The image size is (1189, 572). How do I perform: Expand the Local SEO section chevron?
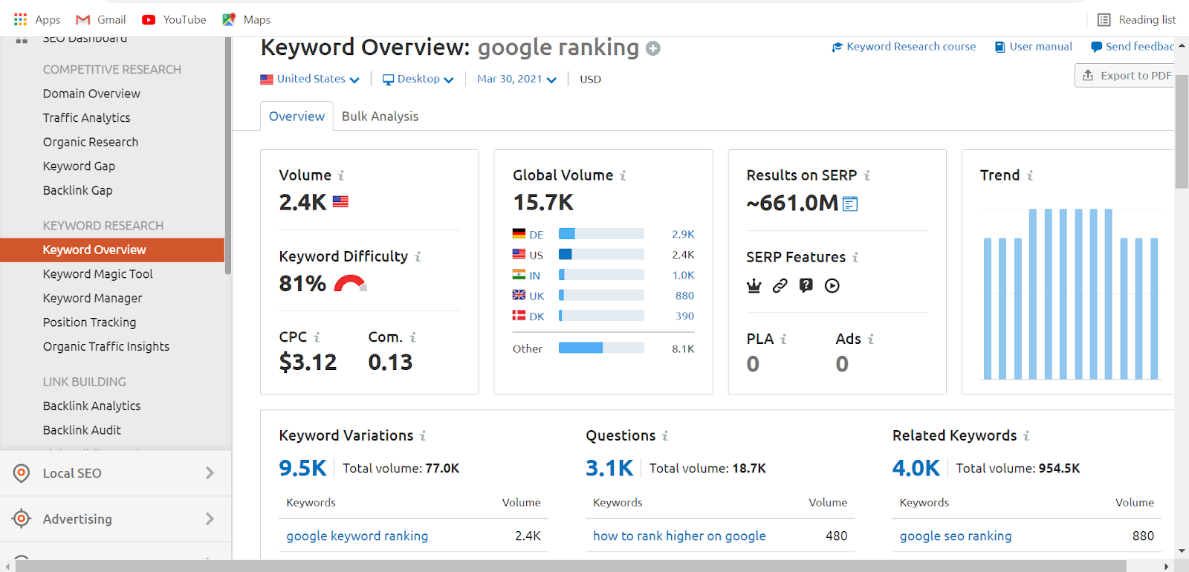coord(210,473)
